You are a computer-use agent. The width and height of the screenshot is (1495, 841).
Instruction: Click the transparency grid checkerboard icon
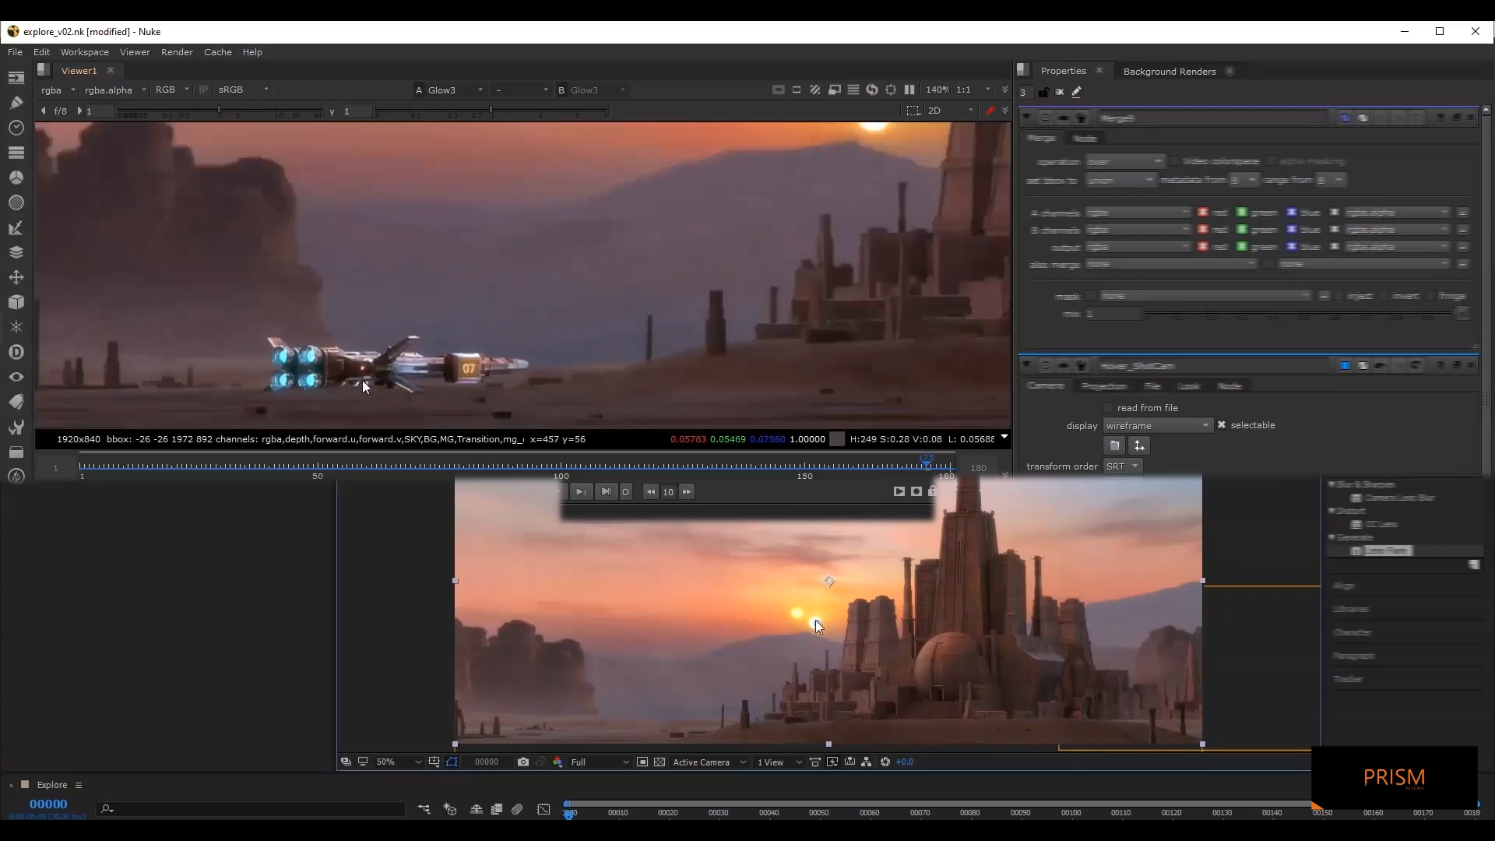coord(660,762)
